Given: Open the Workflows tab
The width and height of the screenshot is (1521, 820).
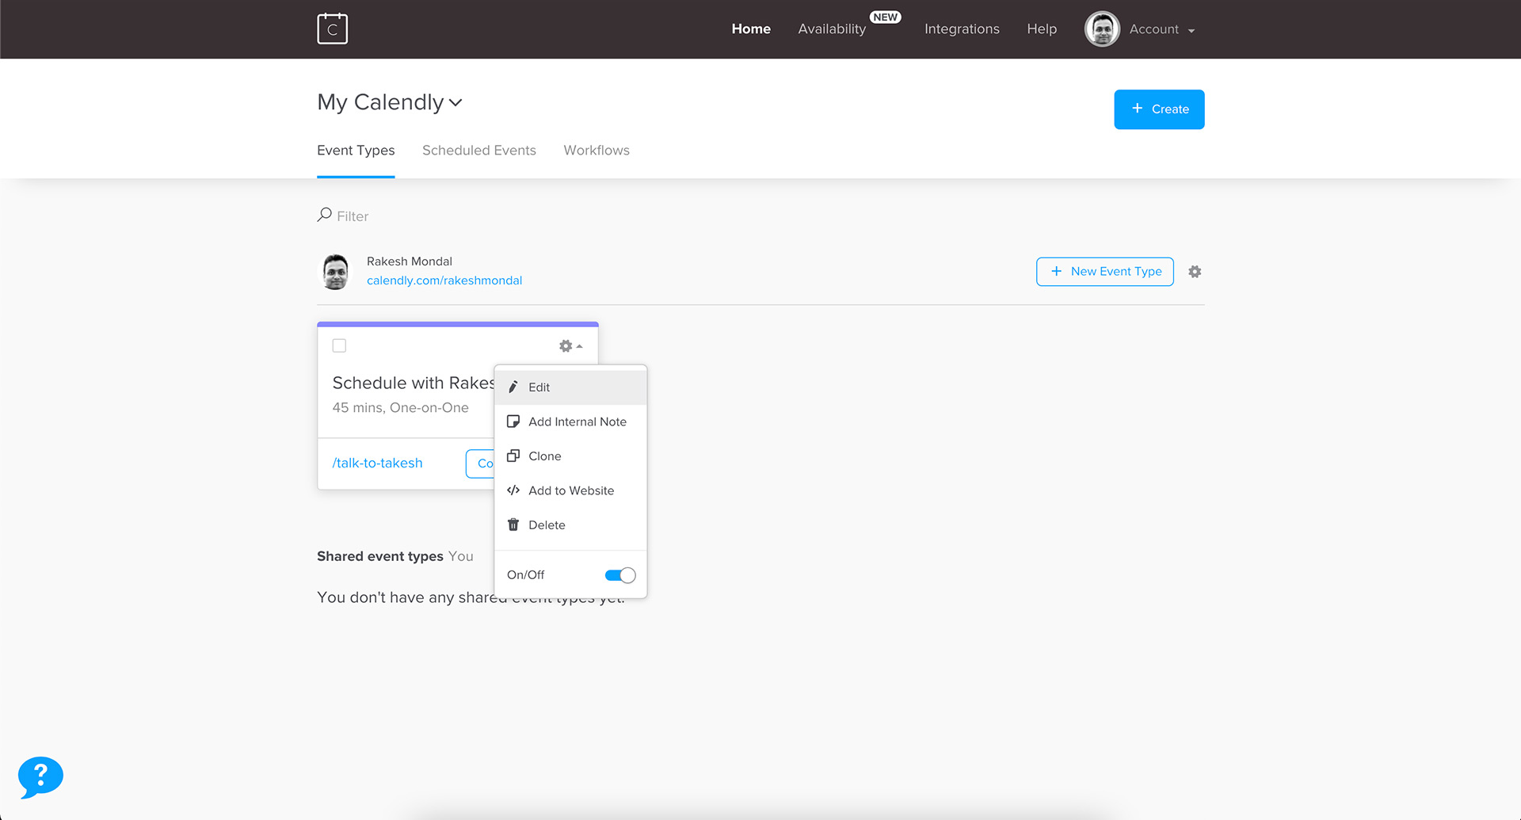Looking at the screenshot, I should 596,151.
